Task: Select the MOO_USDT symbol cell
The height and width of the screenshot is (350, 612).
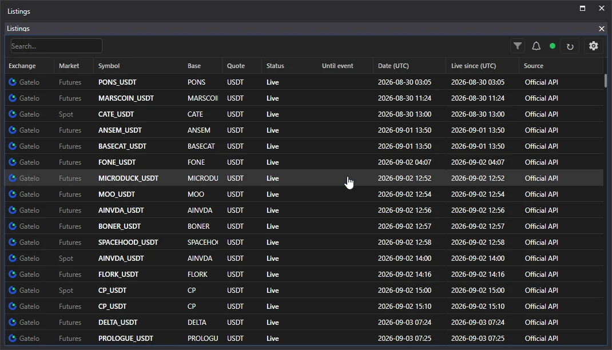Action: (116, 194)
